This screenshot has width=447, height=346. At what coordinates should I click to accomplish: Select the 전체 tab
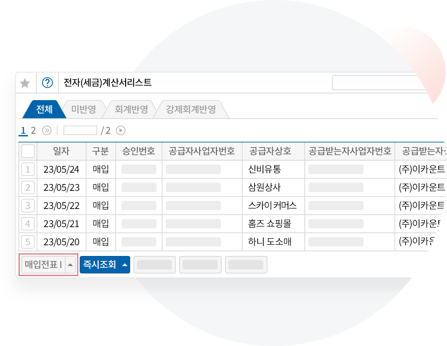(x=44, y=110)
